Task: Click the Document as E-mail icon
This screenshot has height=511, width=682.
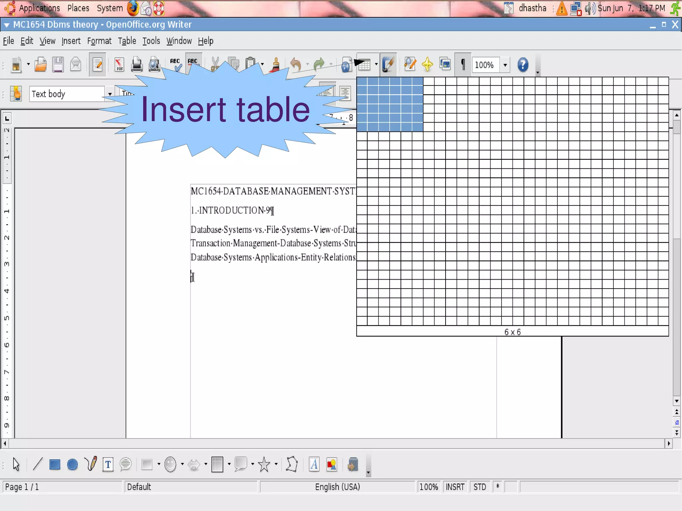Action: click(76, 65)
